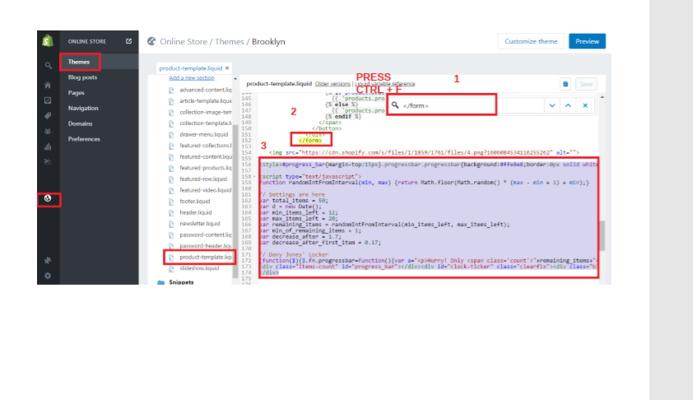Jump to next search match arrow
Screen dimensions: 693x400
pos(551,105)
